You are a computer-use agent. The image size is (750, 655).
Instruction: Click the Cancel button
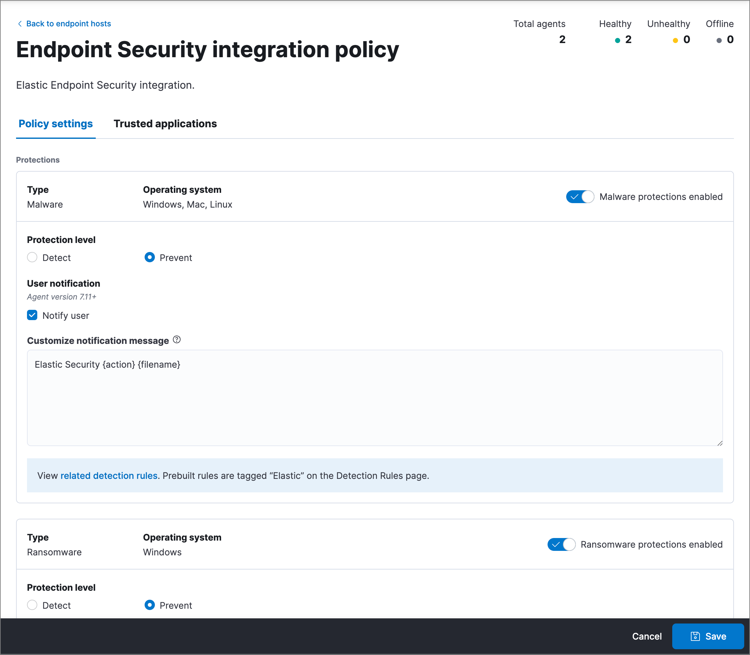coord(647,636)
